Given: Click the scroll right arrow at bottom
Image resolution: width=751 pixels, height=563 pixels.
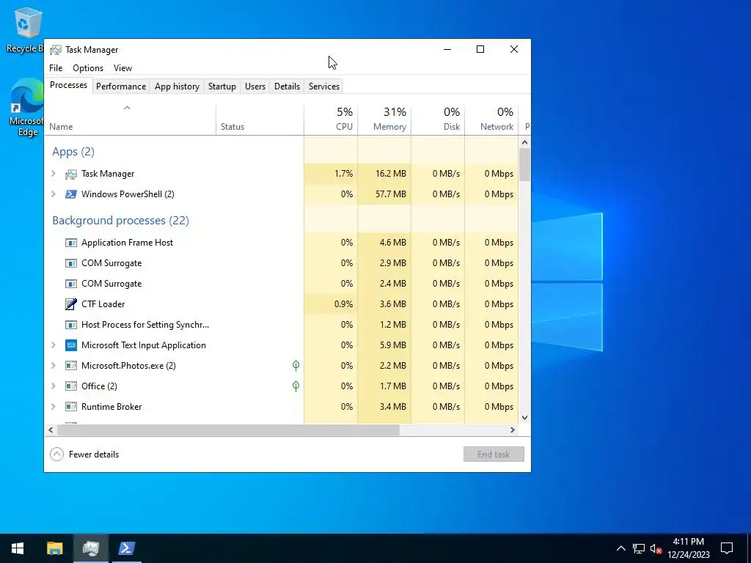Looking at the screenshot, I should point(513,430).
